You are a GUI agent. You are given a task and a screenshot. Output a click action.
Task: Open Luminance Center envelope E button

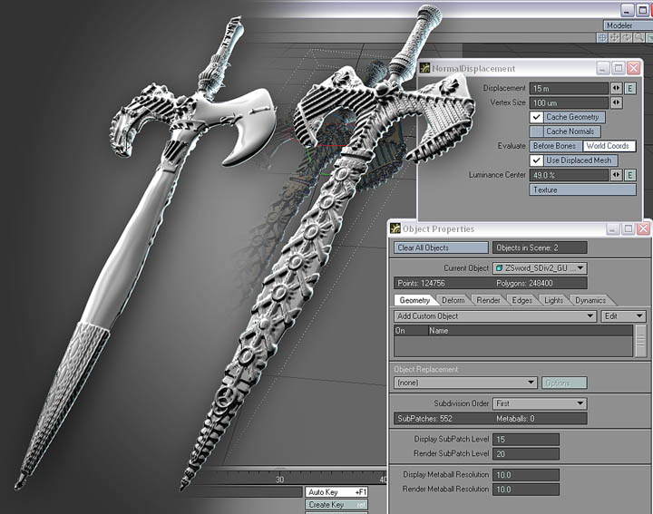point(630,175)
